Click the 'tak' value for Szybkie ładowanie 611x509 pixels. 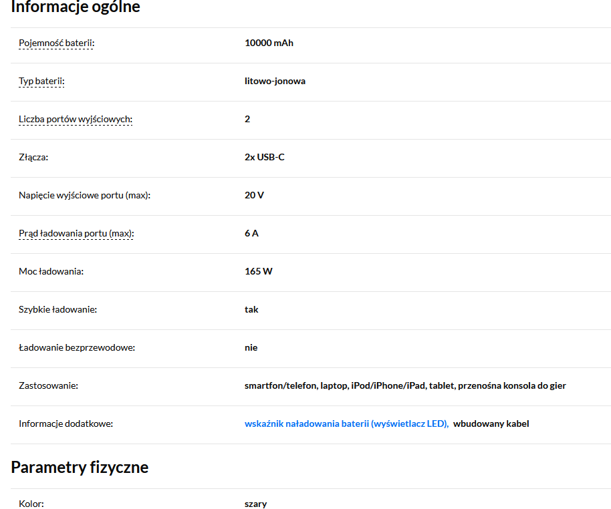(x=251, y=310)
